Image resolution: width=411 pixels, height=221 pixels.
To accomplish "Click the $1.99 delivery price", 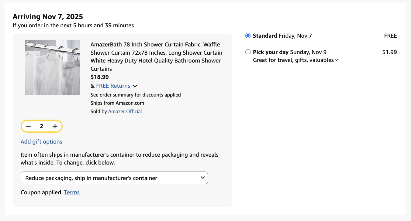I will coord(389,52).
